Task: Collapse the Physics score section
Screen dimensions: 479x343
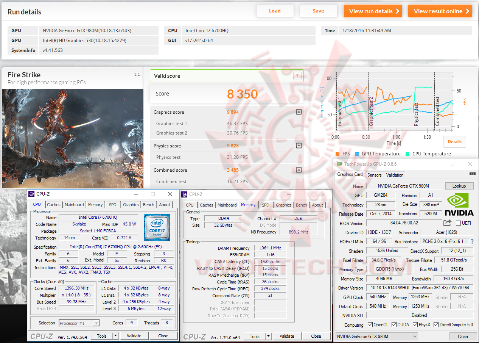Action: 299,146
